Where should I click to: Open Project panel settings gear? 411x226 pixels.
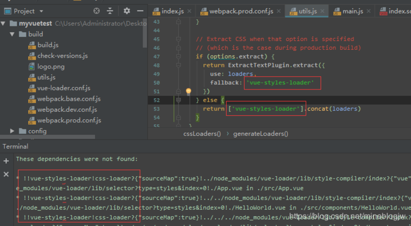[x=127, y=11]
